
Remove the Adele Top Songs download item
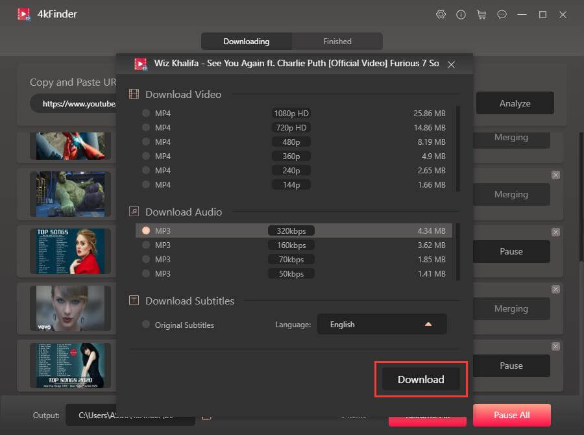555,232
